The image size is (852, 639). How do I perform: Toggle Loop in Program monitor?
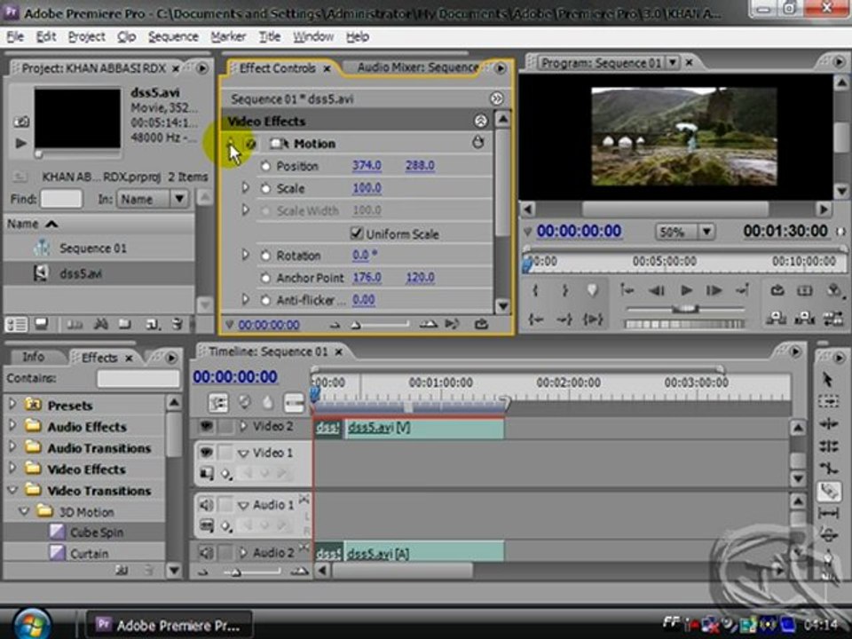pyautogui.click(x=777, y=291)
